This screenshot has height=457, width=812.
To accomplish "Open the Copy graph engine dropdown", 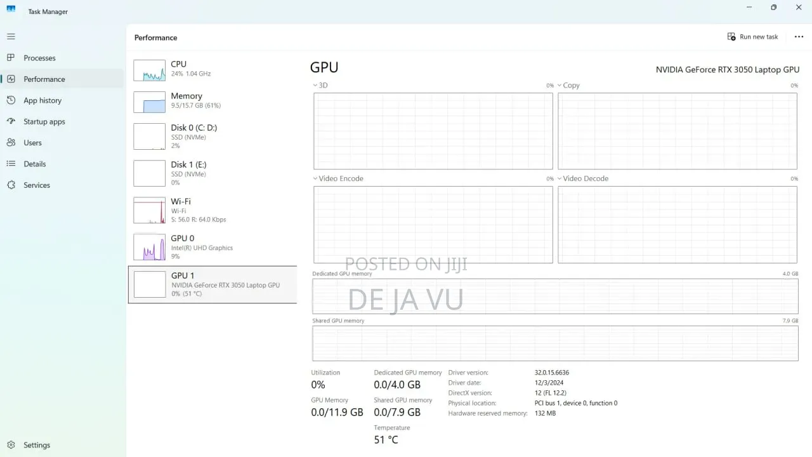I will (x=560, y=85).
